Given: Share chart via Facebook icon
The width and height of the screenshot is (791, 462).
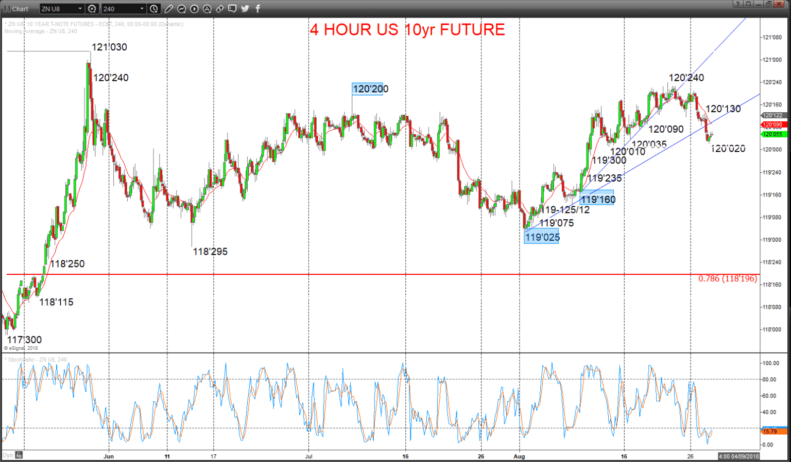Looking at the screenshot, I should click(257, 9).
